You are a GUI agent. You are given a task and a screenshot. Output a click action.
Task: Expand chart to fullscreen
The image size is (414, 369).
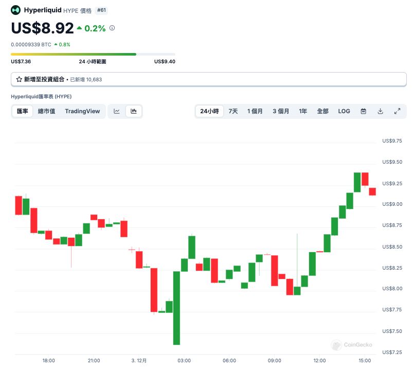397,111
